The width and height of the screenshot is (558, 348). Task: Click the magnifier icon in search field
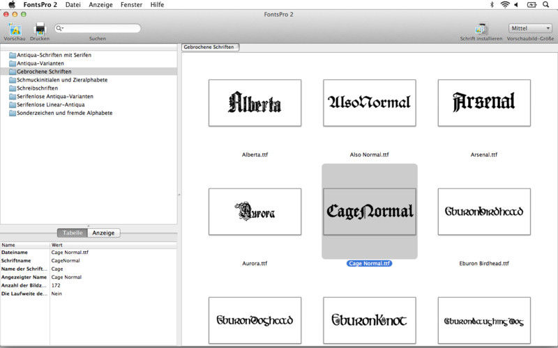[x=60, y=29]
